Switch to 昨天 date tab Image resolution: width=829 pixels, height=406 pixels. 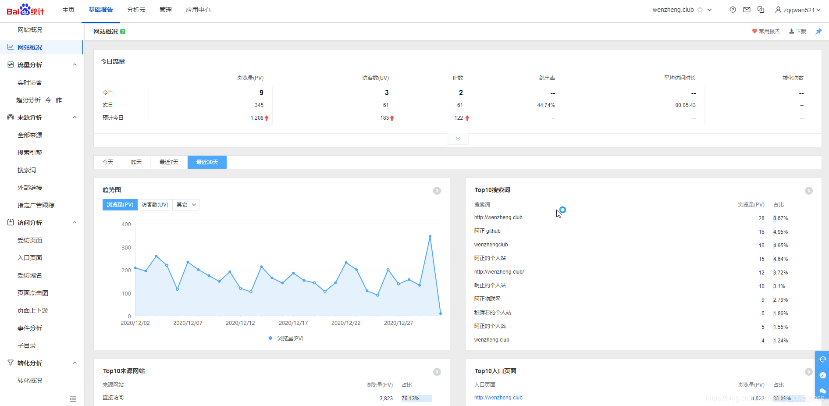136,162
